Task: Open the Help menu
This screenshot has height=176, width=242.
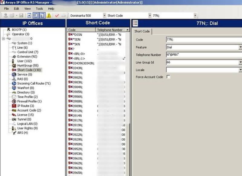Action: [x=51, y=9]
